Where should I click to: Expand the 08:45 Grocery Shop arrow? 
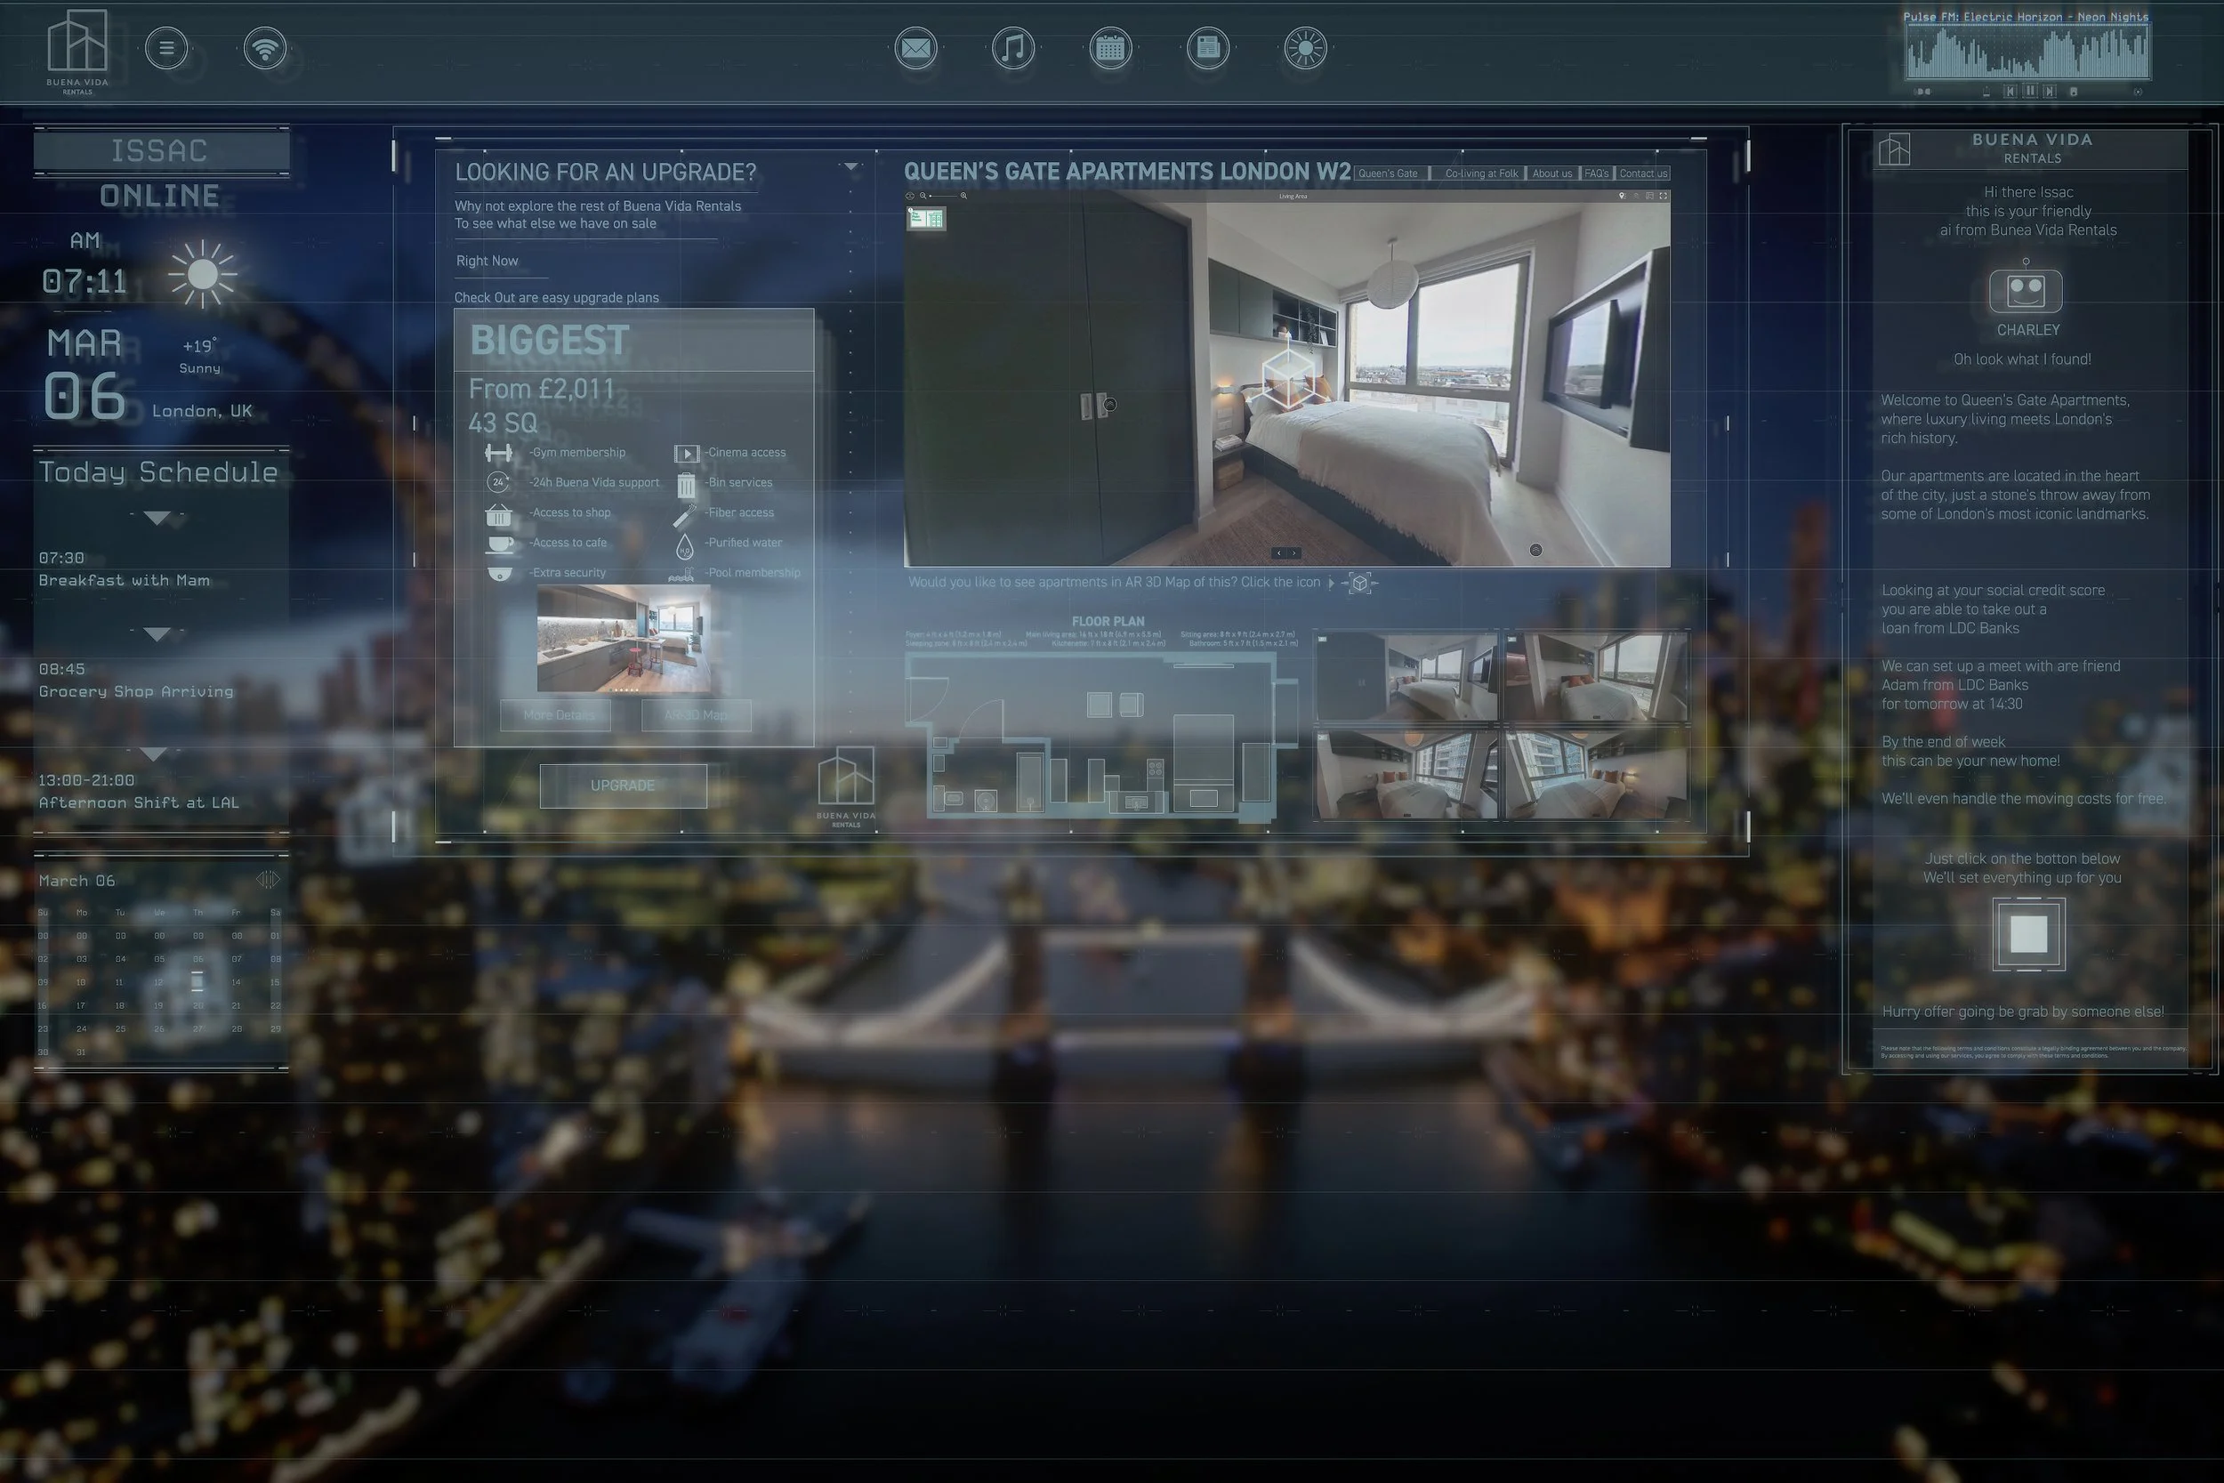point(157,632)
